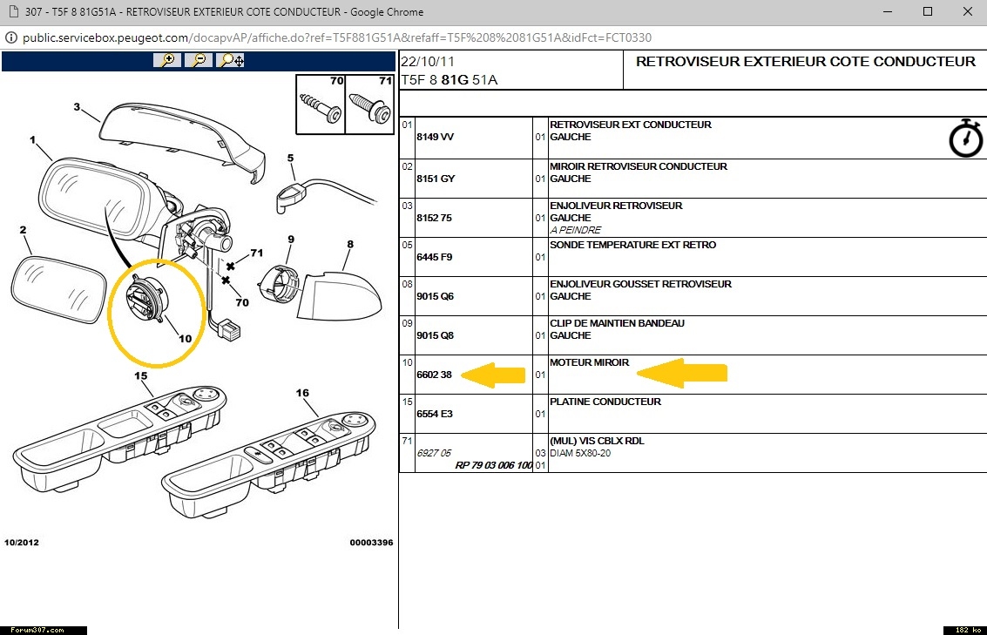The image size is (987, 635).
Task: Click MIROIR RETROVISEUR CONDUCTEUR description
Action: tap(639, 166)
